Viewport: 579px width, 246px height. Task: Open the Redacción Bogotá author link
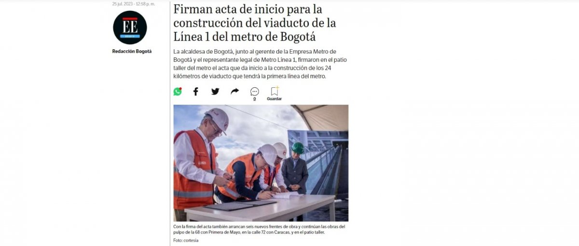click(132, 51)
